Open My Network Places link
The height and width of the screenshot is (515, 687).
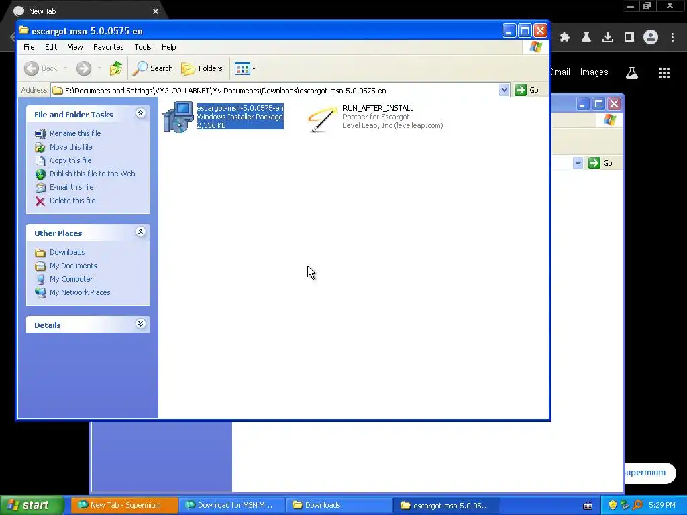(x=80, y=292)
